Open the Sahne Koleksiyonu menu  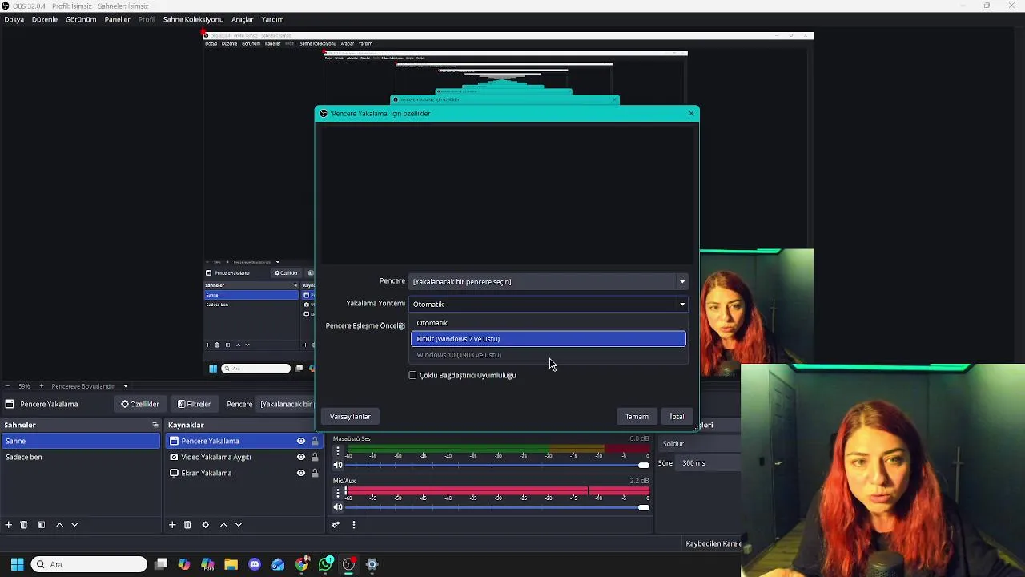tap(193, 19)
